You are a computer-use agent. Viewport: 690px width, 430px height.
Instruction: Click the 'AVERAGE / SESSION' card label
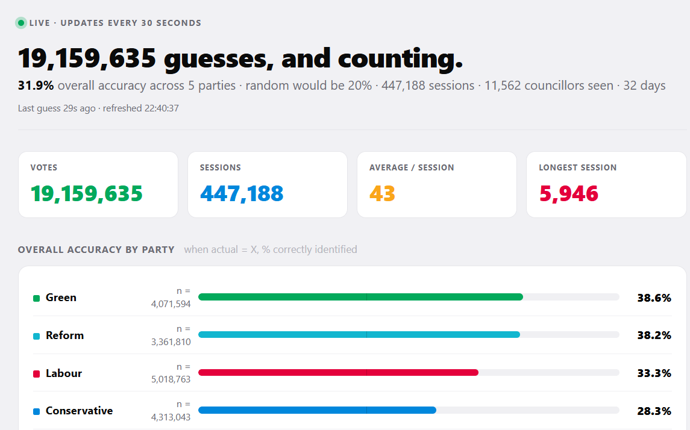[412, 167]
